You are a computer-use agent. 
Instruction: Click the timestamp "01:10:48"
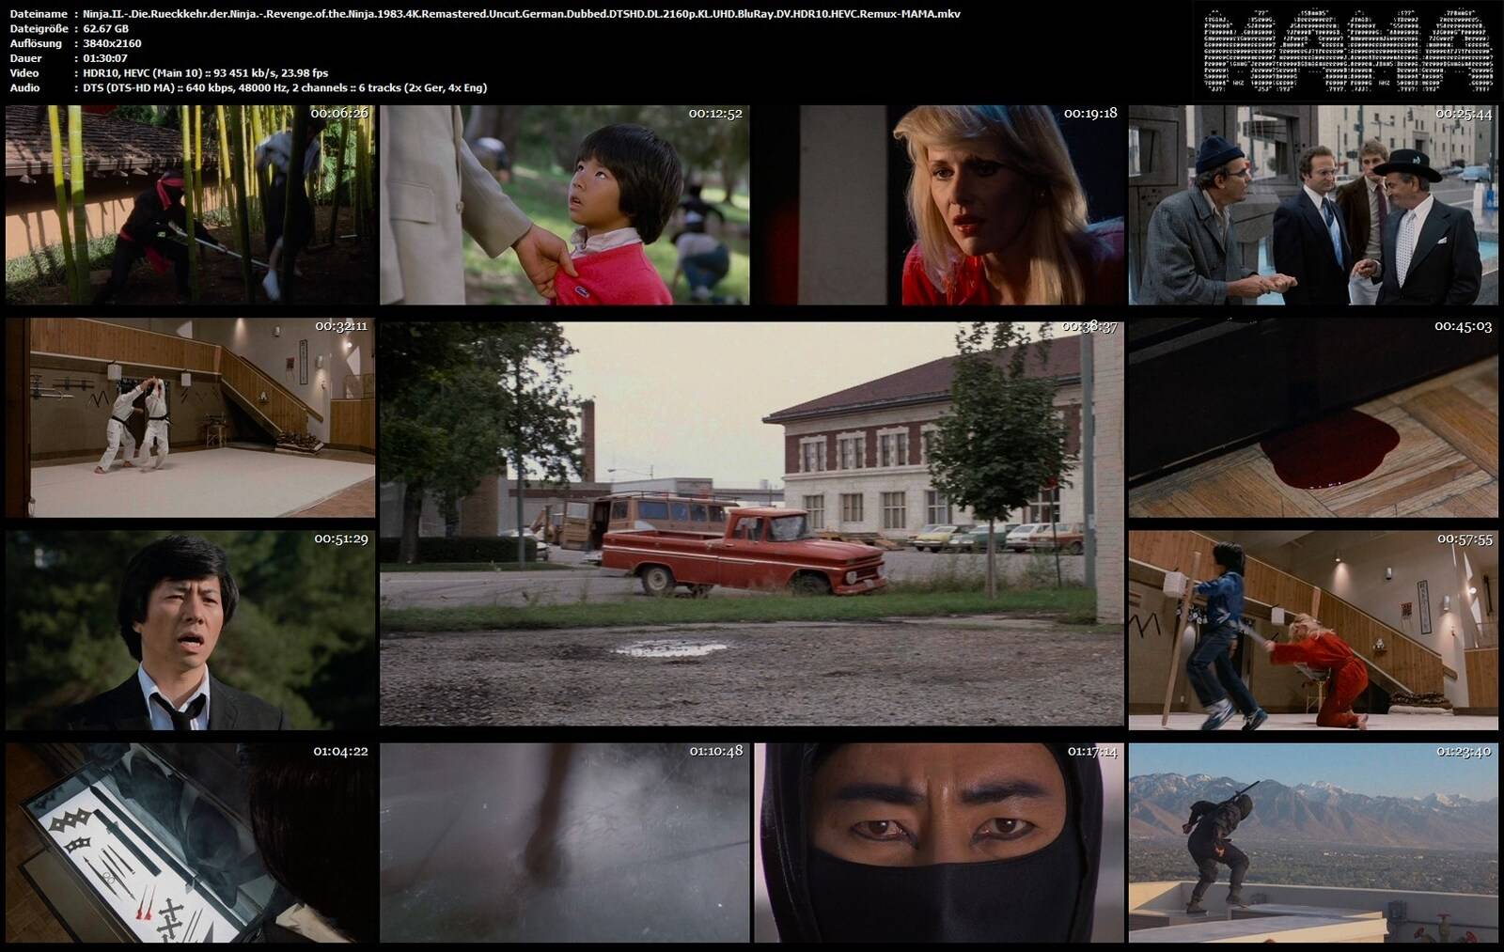(716, 752)
